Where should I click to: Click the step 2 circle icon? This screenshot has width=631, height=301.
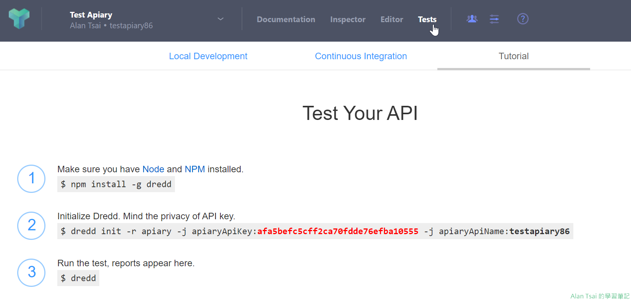click(31, 226)
